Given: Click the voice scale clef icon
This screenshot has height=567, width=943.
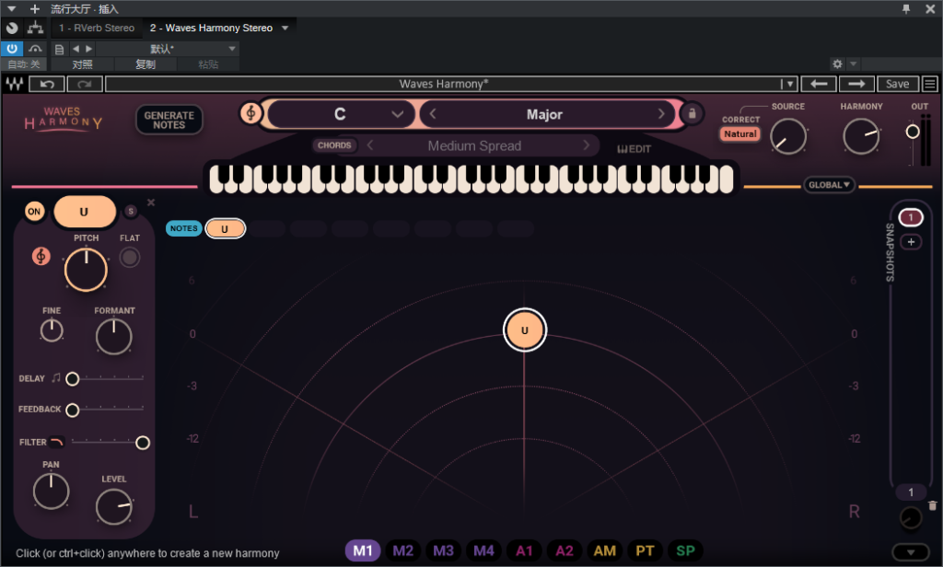Looking at the screenshot, I should click(41, 256).
